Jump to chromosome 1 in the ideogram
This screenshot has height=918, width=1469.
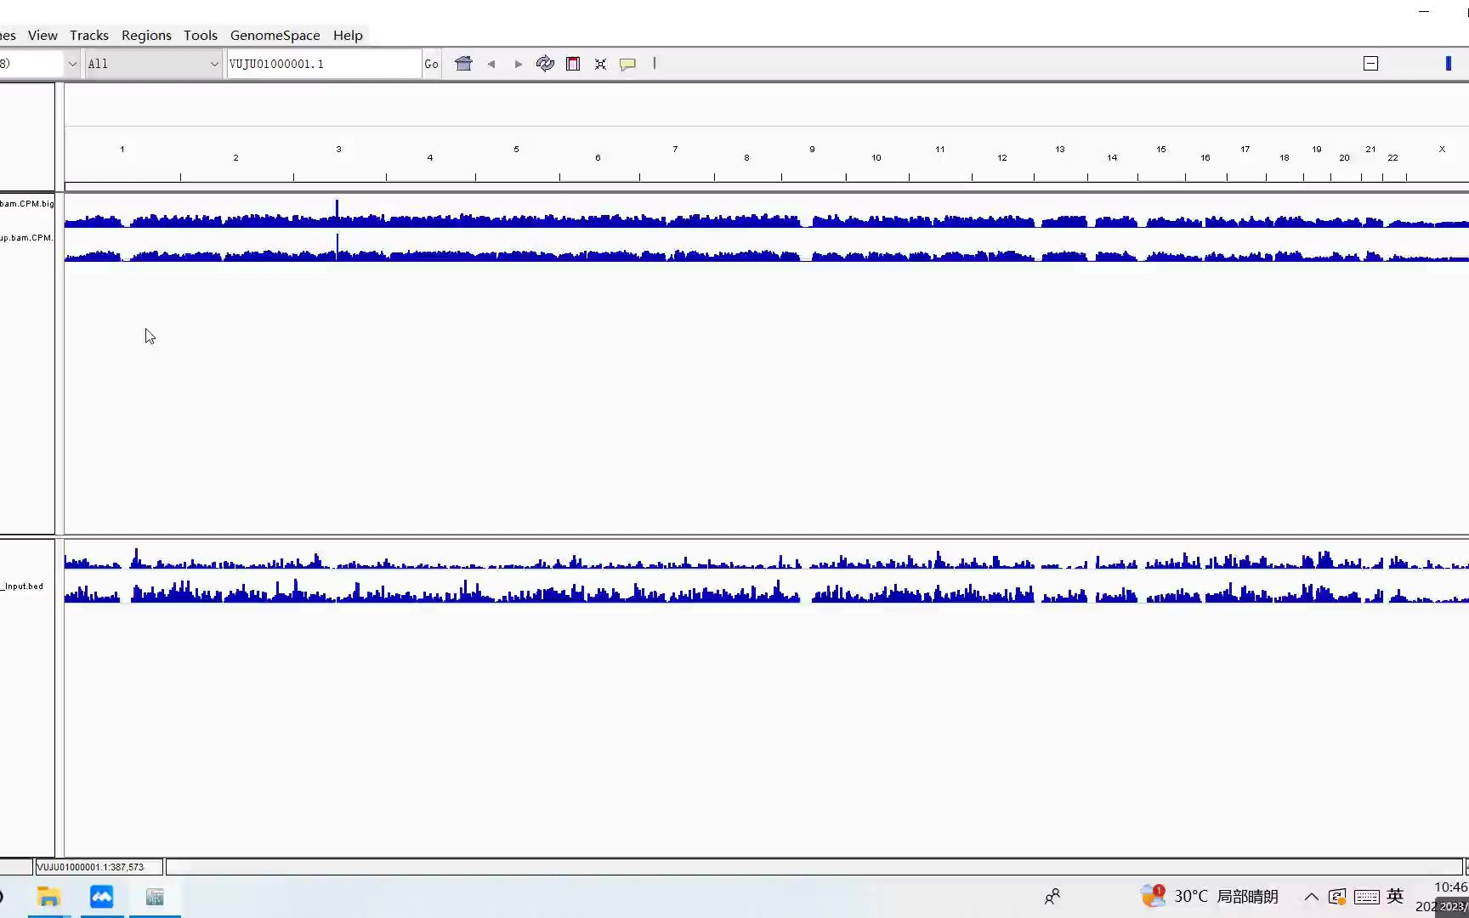(122, 150)
